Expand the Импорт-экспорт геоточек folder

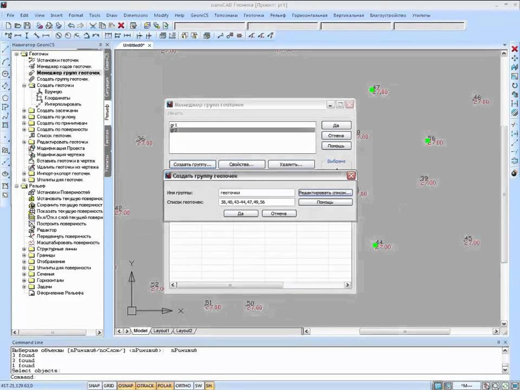[24, 173]
